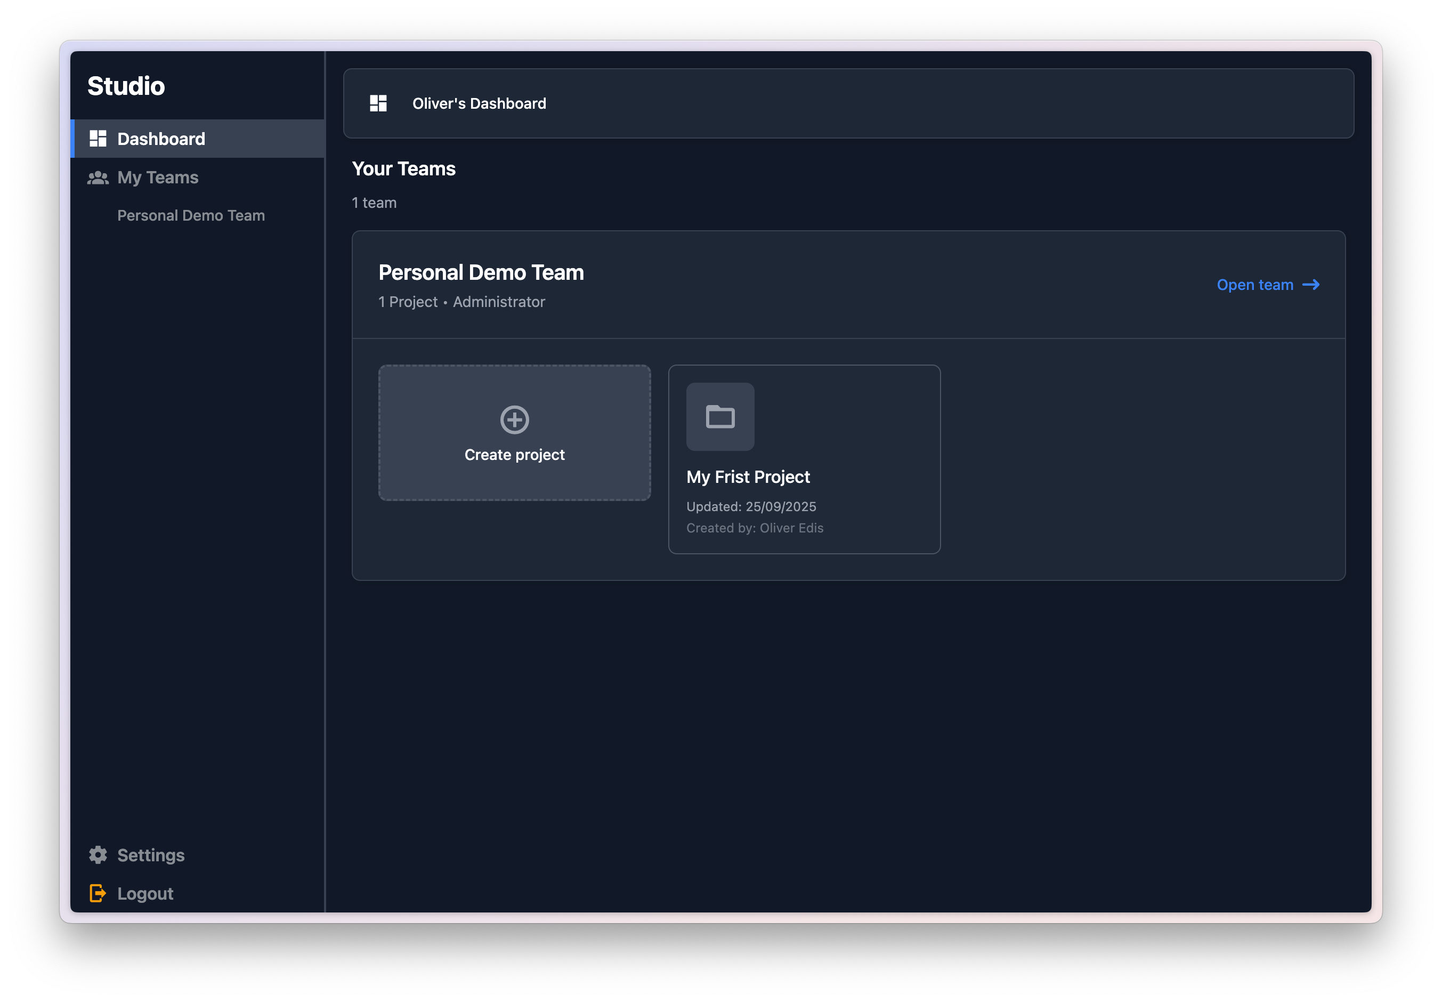
Task: Click the Logout arrow icon
Action: point(99,893)
